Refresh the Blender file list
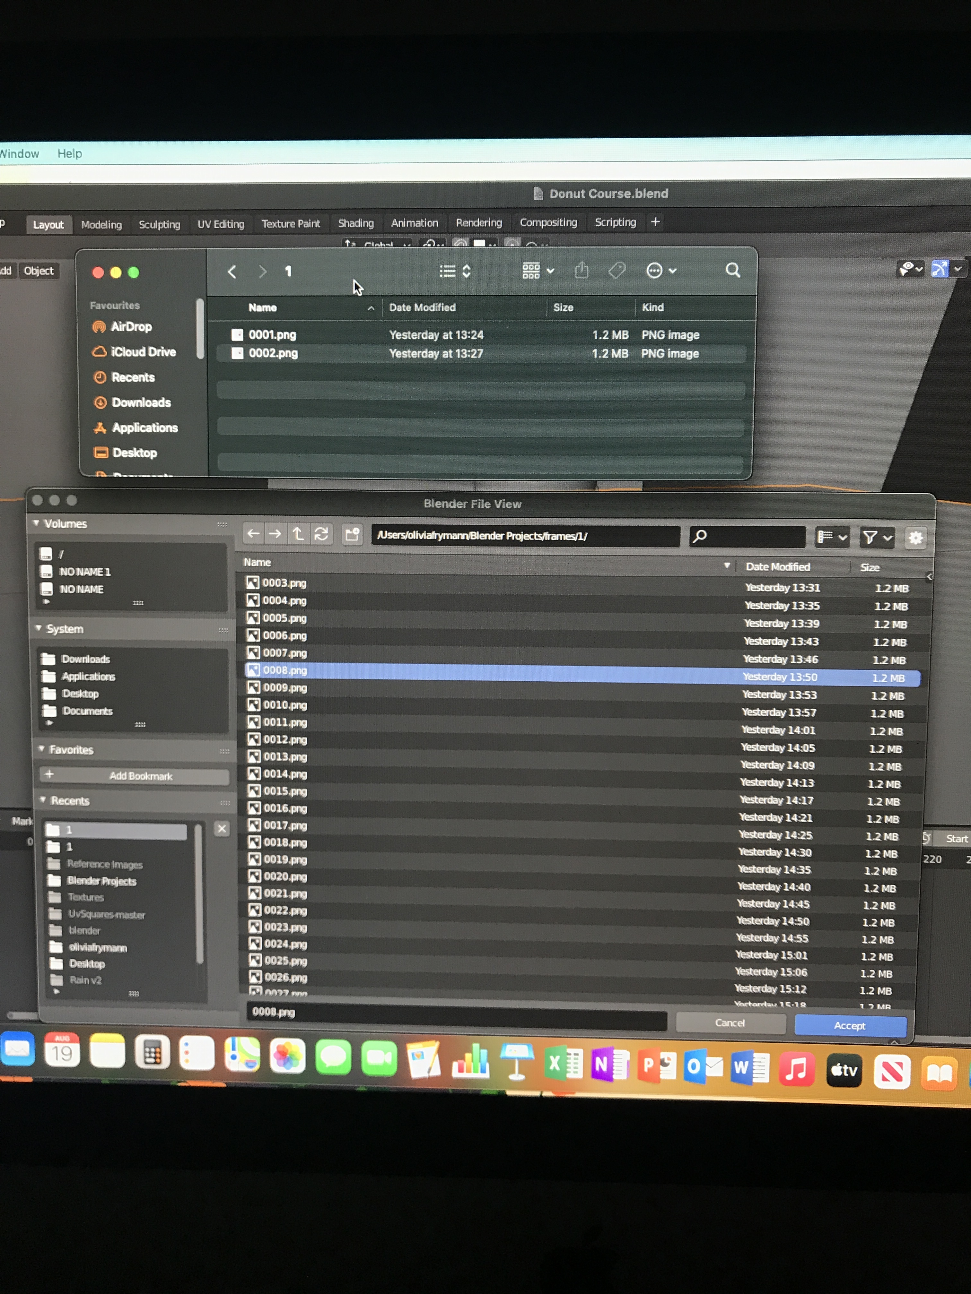Screen dimensions: 971x1294 (x=321, y=533)
